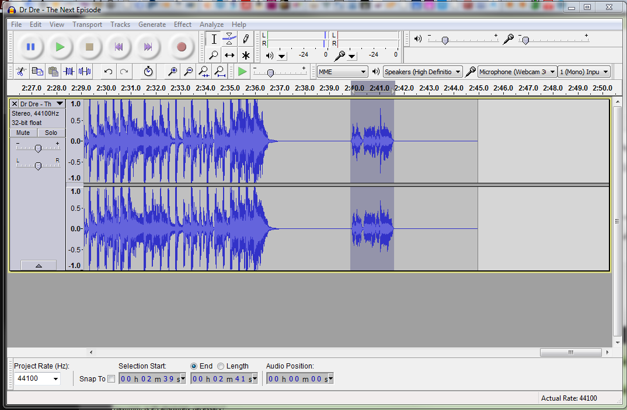This screenshot has width=627, height=410.
Task: Stop playback with the Stop button
Action: pos(89,47)
